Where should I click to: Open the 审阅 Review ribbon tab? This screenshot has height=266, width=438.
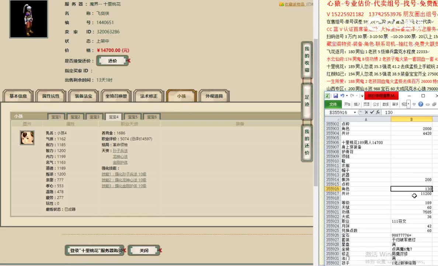coord(395,104)
